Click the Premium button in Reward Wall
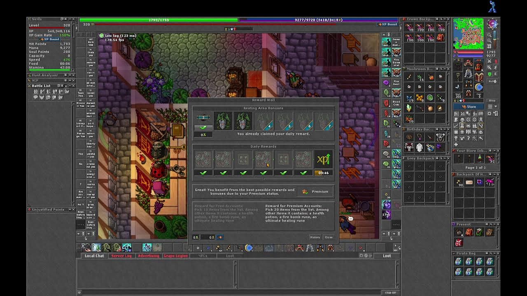This screenshot has width=527, height=296. pyautogui.click(x=316, y=192)
